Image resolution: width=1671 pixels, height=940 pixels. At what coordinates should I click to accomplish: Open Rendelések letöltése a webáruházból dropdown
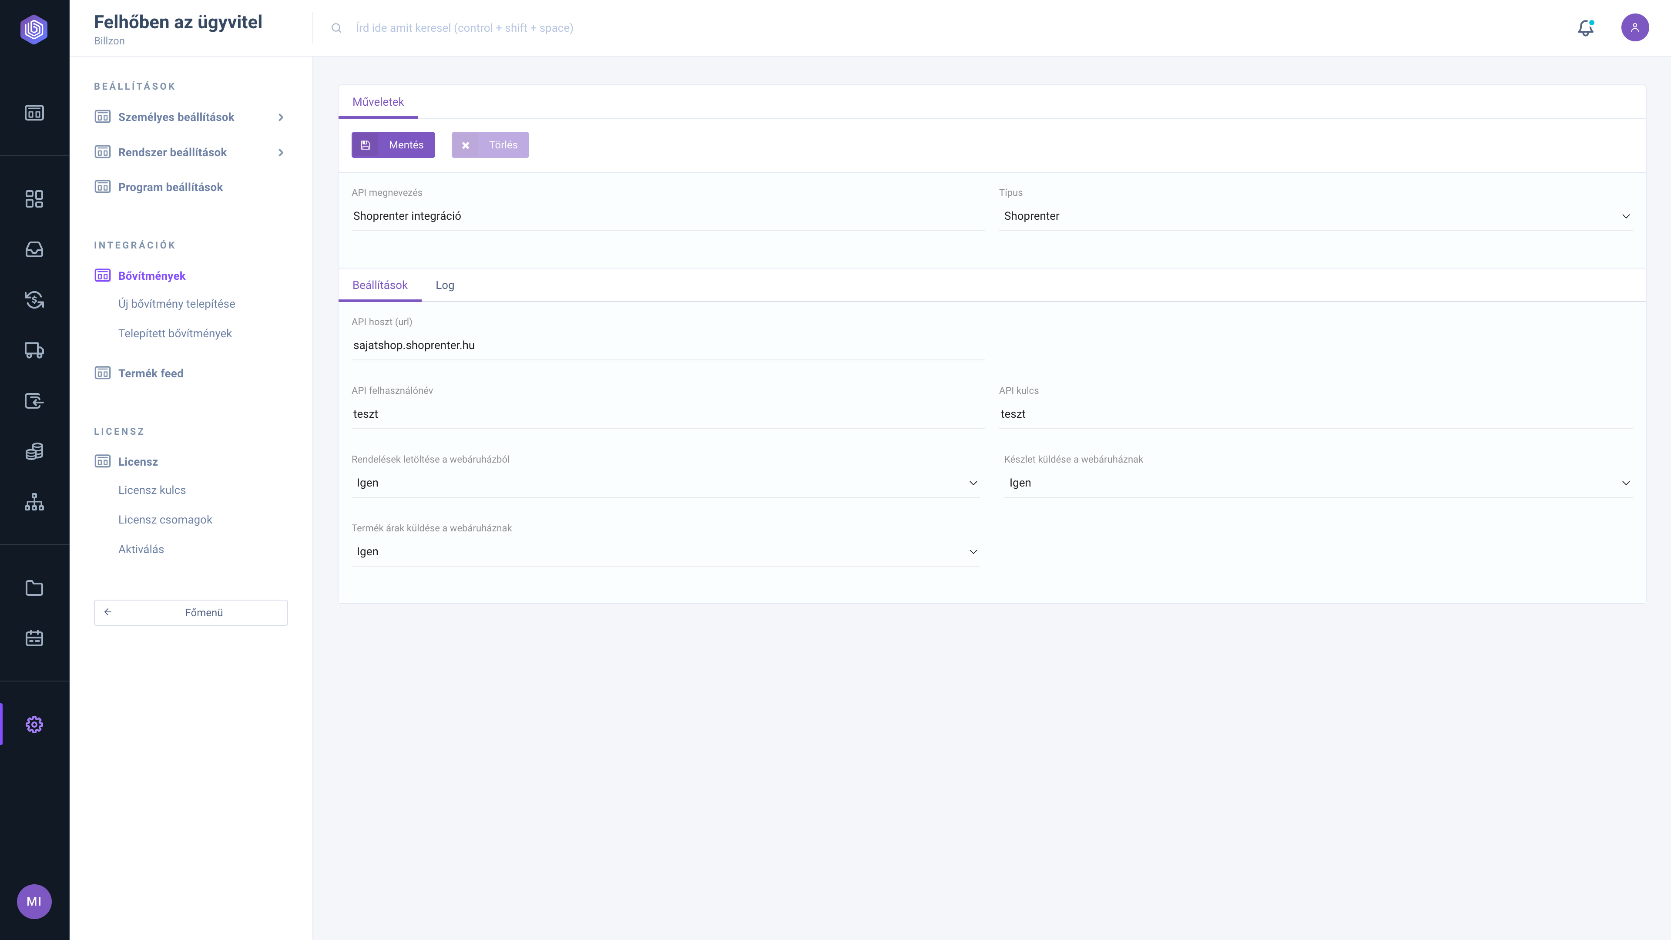pos(665,483)
